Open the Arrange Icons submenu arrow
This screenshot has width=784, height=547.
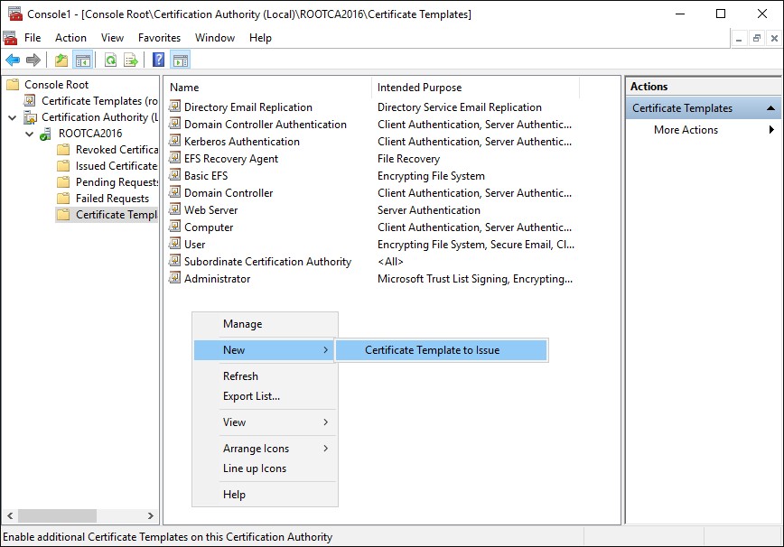pos(325,448)
